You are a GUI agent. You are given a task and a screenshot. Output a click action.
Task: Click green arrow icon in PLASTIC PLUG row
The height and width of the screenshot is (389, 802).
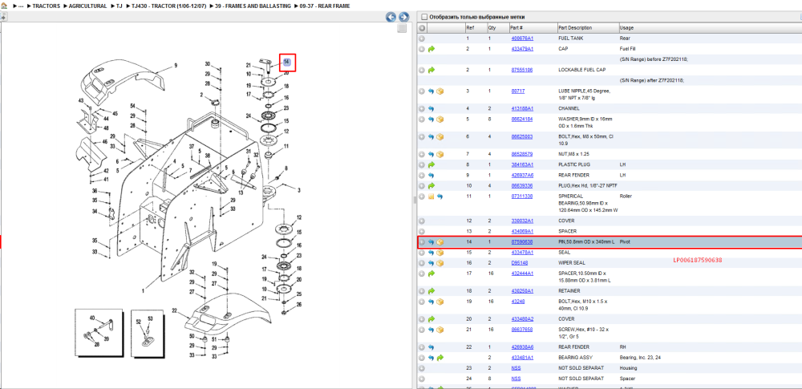[431, 164]
